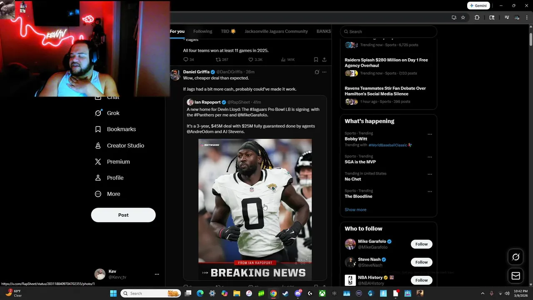
Task: Reply to the post with 34 replies
Action: coord(189,60)
